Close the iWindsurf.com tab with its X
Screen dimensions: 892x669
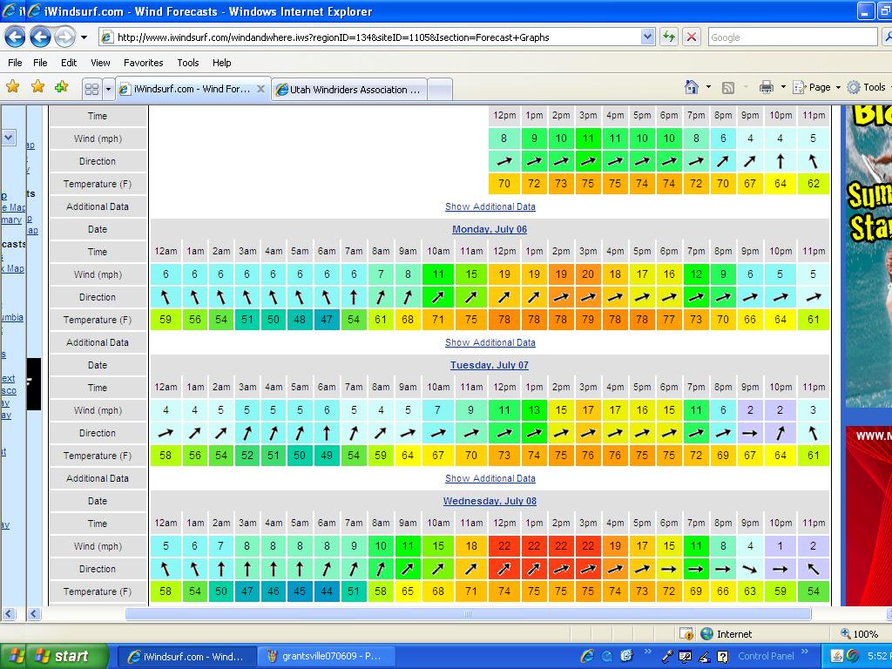[x=260, y=89]
